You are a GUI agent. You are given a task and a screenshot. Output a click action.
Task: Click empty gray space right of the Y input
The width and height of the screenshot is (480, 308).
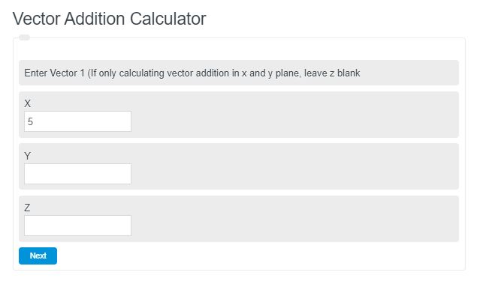(x=300, y=174)
